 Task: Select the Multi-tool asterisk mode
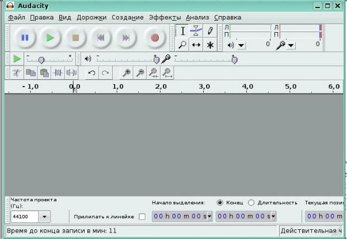coord(210,45)
